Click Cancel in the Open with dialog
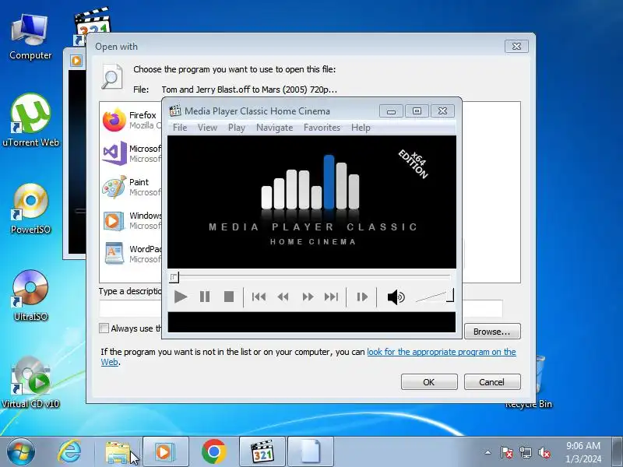 492,382
